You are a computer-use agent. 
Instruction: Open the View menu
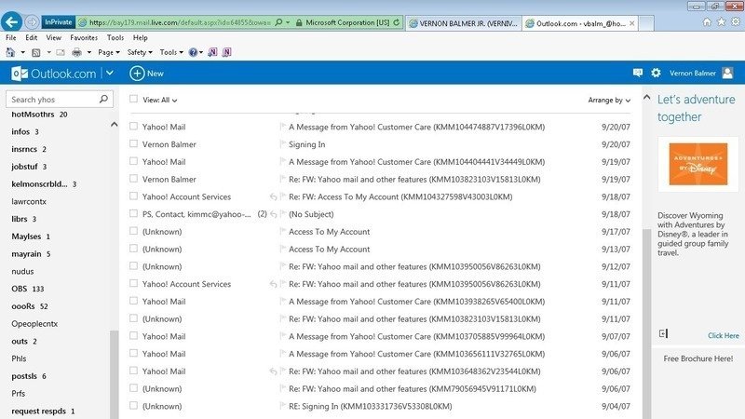pyautogui.click(x=54, y=37)
